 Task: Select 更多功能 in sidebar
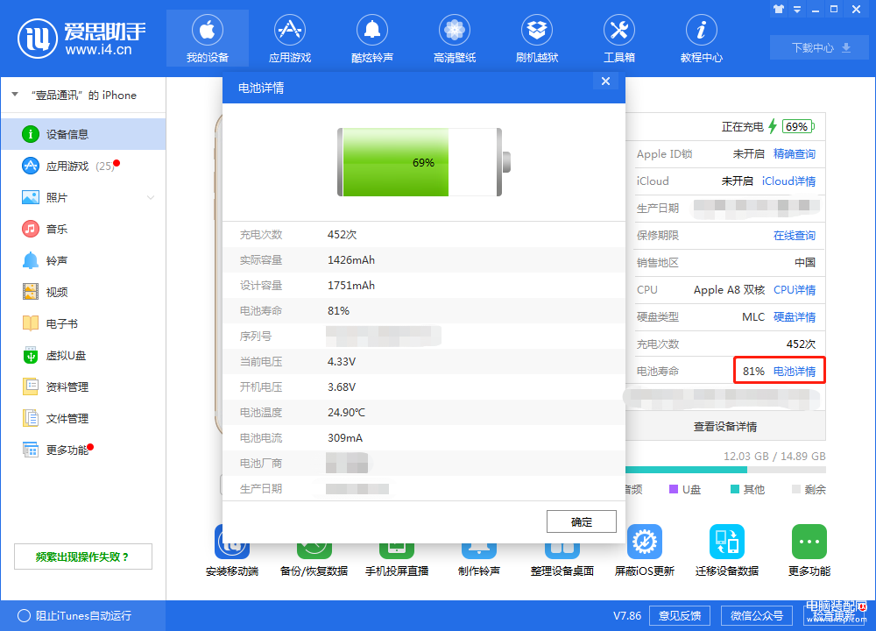83,450
